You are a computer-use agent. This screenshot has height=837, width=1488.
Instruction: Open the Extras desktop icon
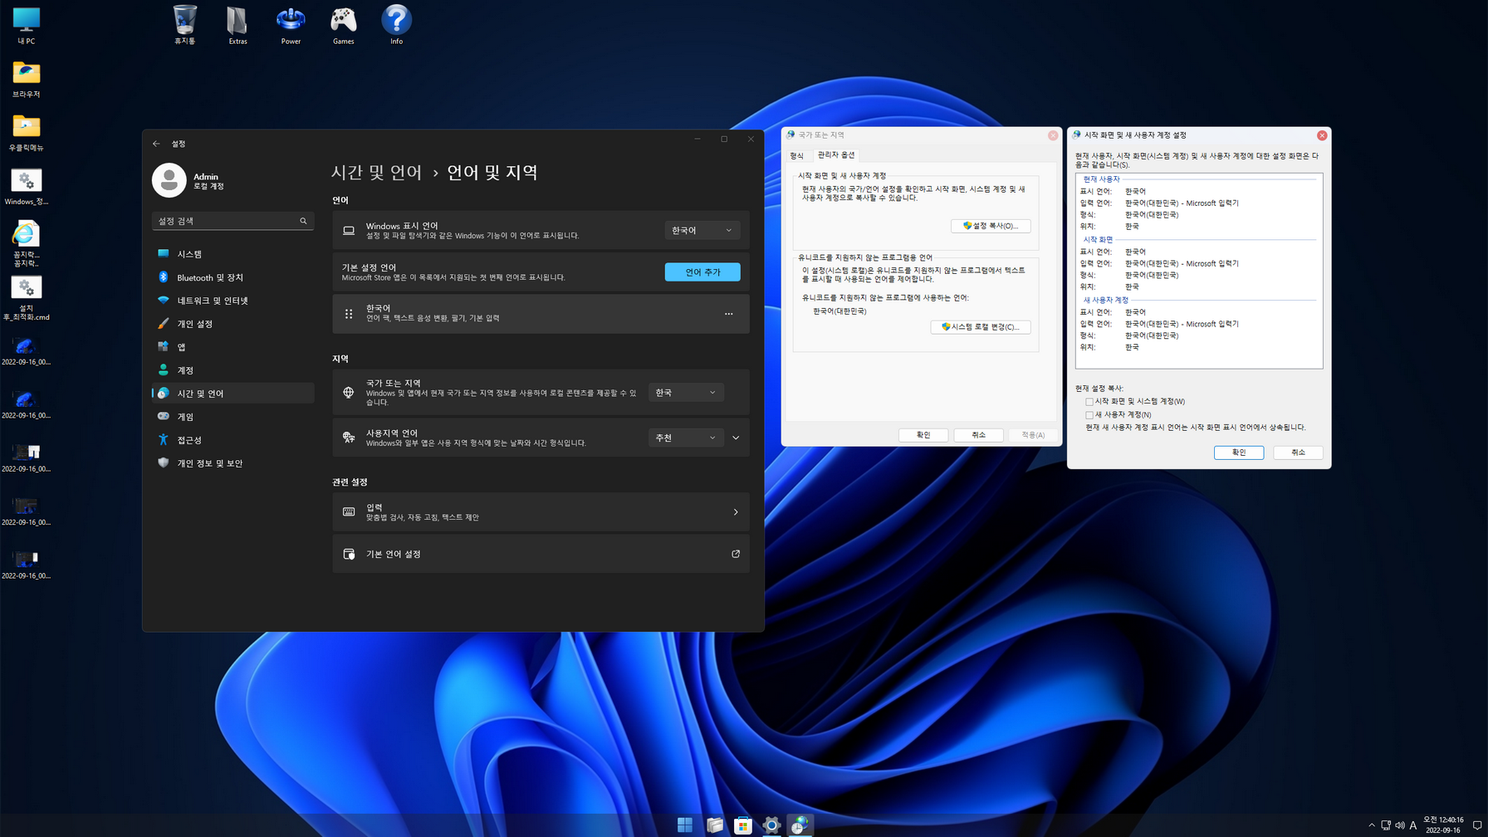coord(237,25)
